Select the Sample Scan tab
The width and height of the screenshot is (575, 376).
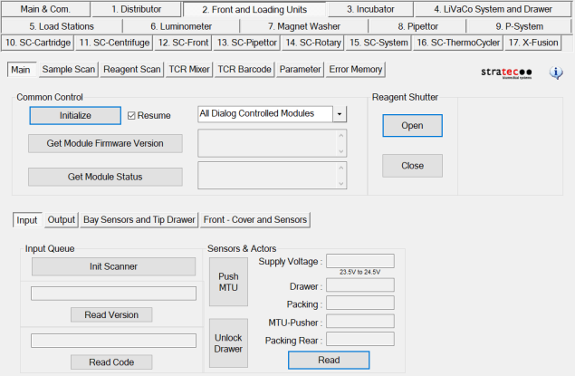[67, 69]
